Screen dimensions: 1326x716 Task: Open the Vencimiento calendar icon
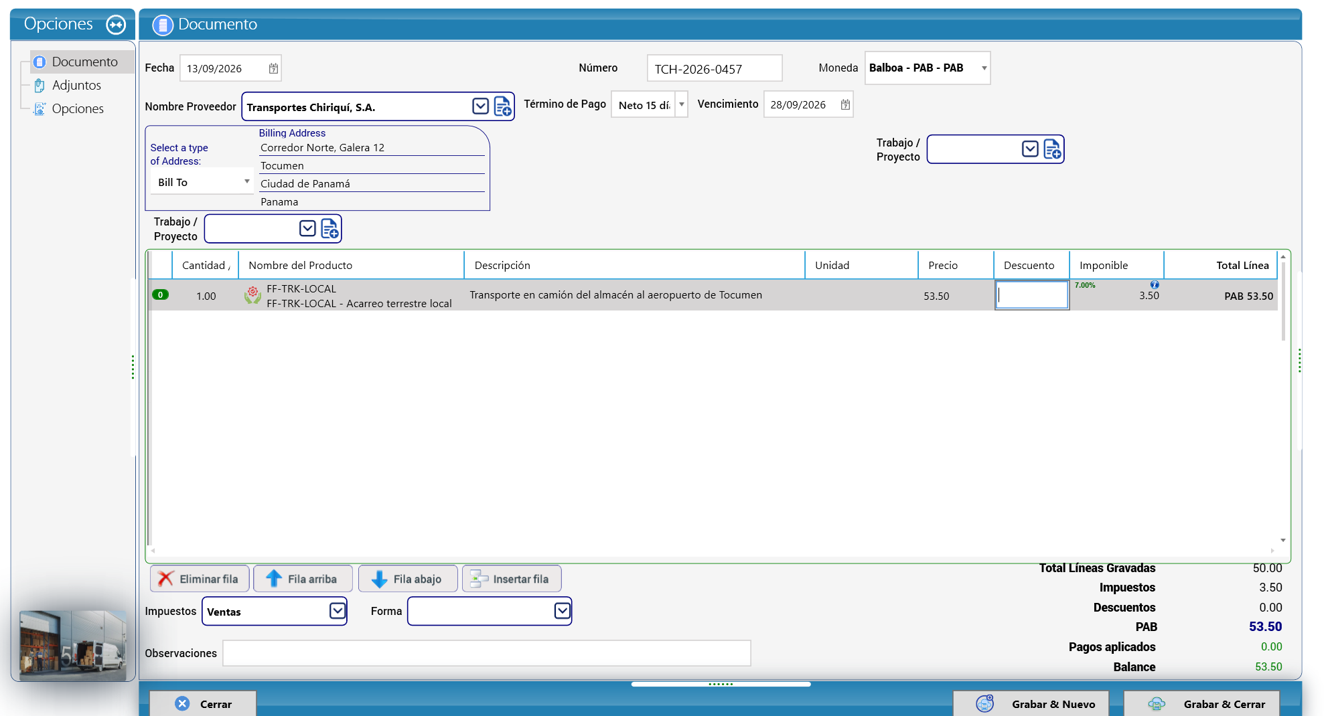coord(845,104)
